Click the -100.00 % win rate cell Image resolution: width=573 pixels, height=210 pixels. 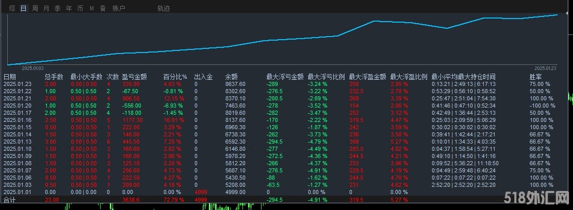(x=542, y=106)
